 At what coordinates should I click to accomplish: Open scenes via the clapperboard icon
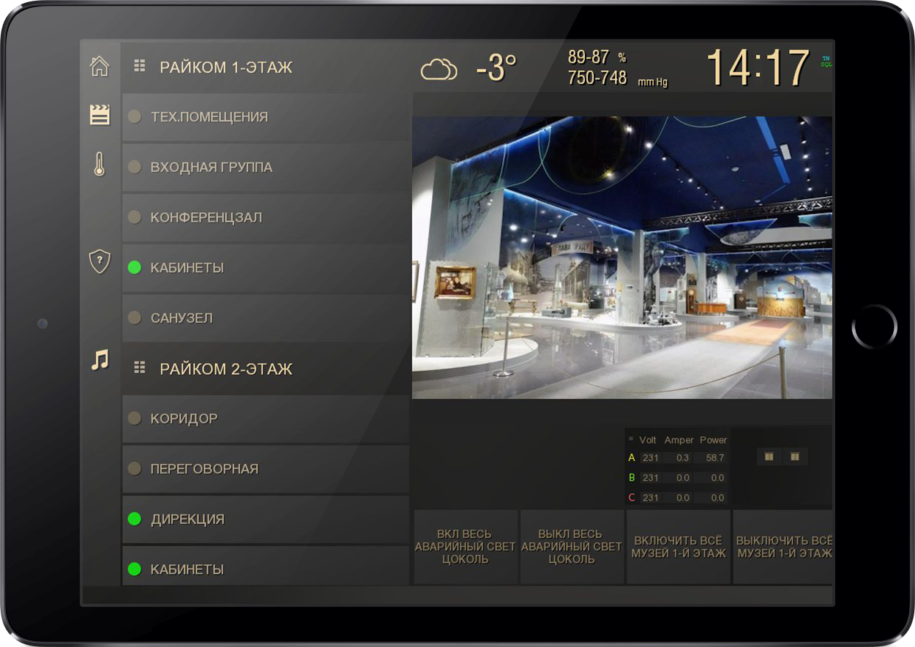click(x=100, y=114)
